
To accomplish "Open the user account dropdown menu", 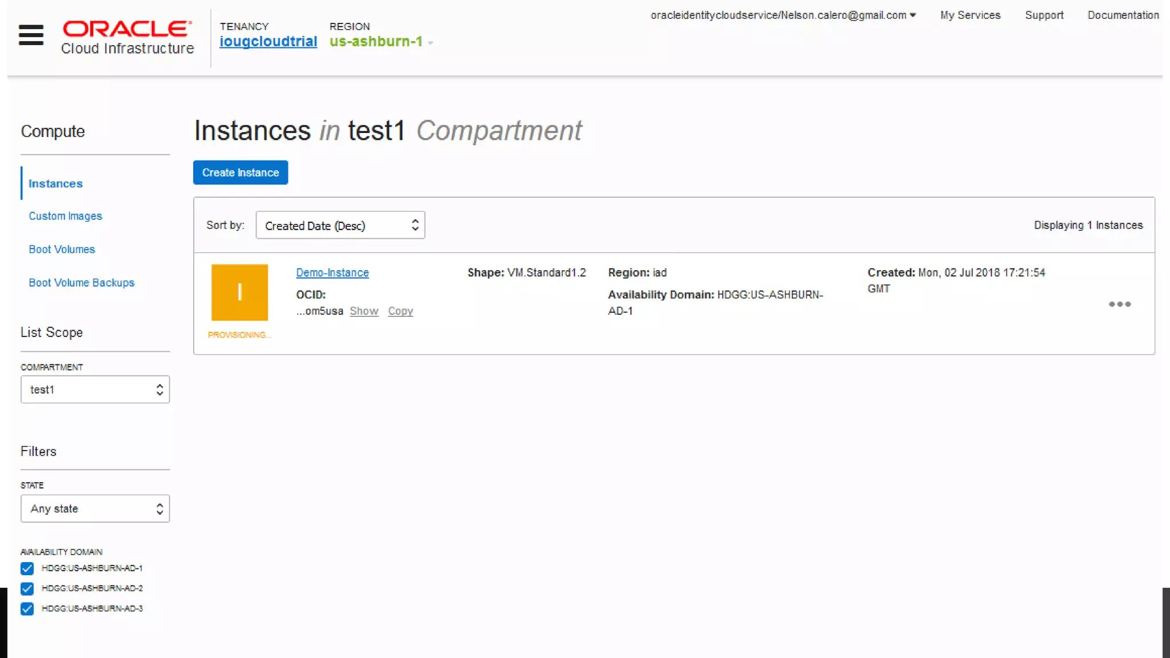I will (x=783, y=15).
